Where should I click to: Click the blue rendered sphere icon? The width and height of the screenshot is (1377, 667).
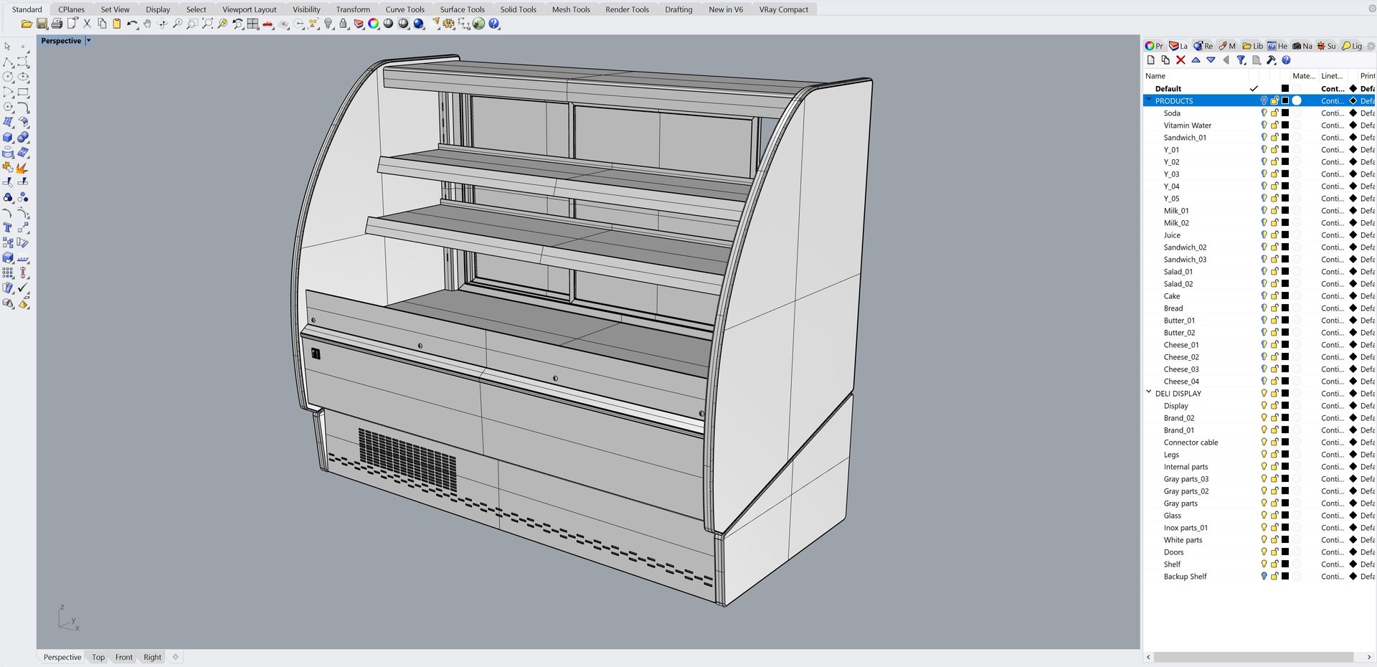tap(419, 24)
